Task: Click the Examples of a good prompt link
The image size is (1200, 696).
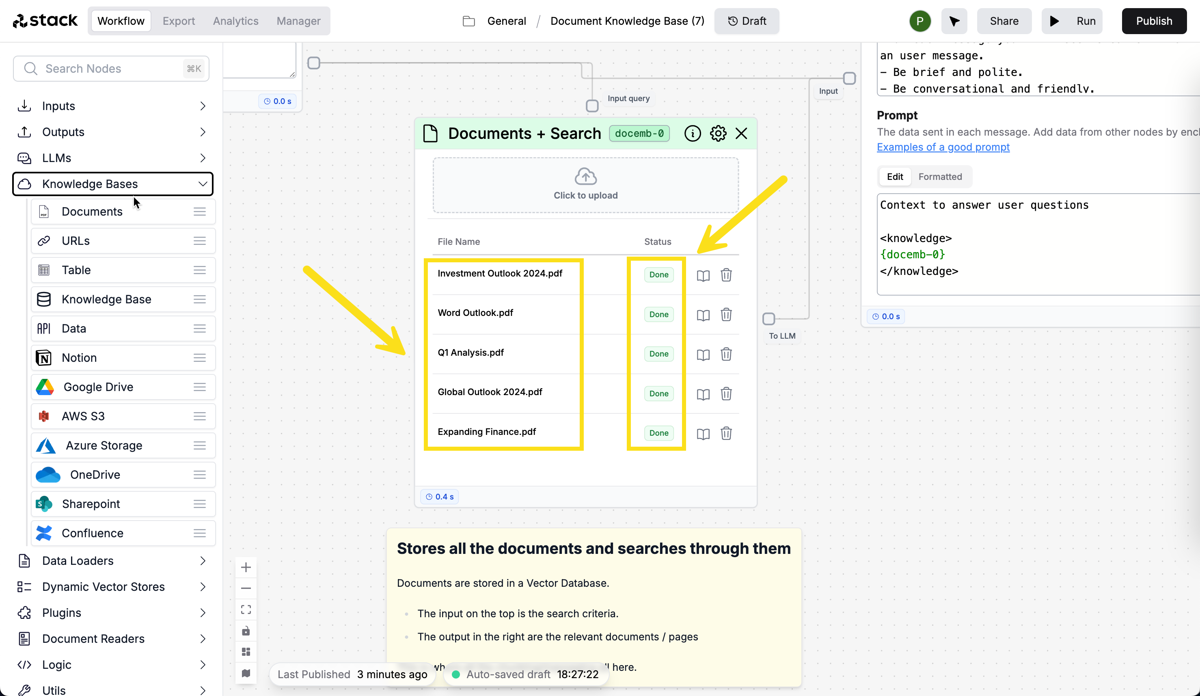Action: click(943, 147)
